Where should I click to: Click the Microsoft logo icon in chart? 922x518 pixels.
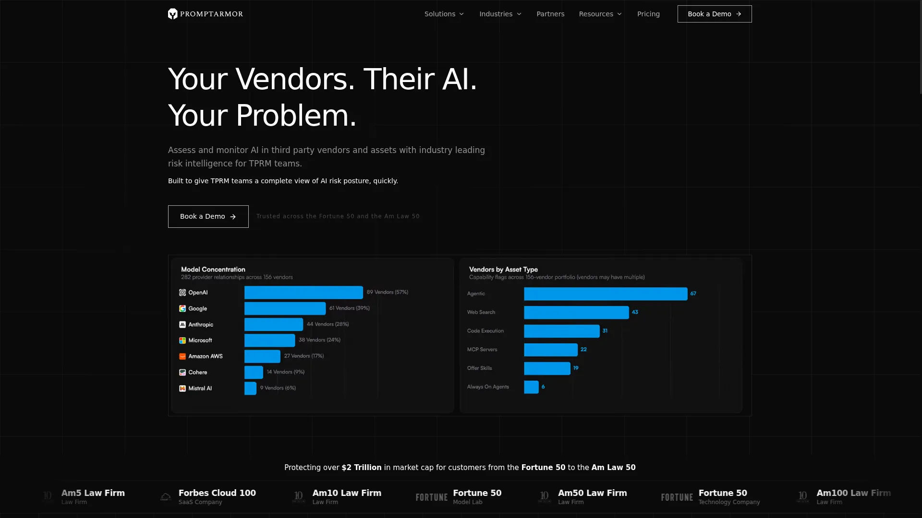coord(182,341)
